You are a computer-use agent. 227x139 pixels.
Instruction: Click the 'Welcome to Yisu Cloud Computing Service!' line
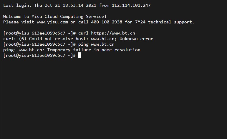tap(55, 17)
